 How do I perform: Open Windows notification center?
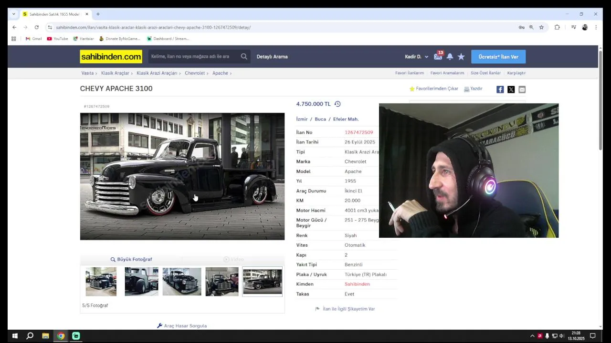[x=593, y=336]
